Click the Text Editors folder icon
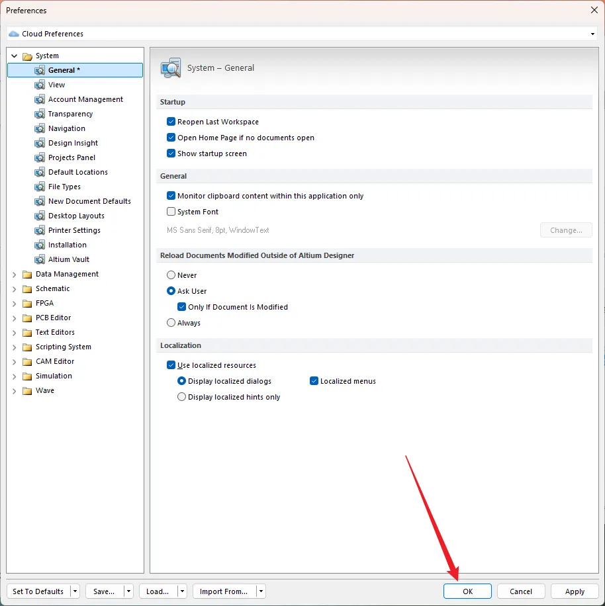 pyautogui.click(x=27, y=333)
